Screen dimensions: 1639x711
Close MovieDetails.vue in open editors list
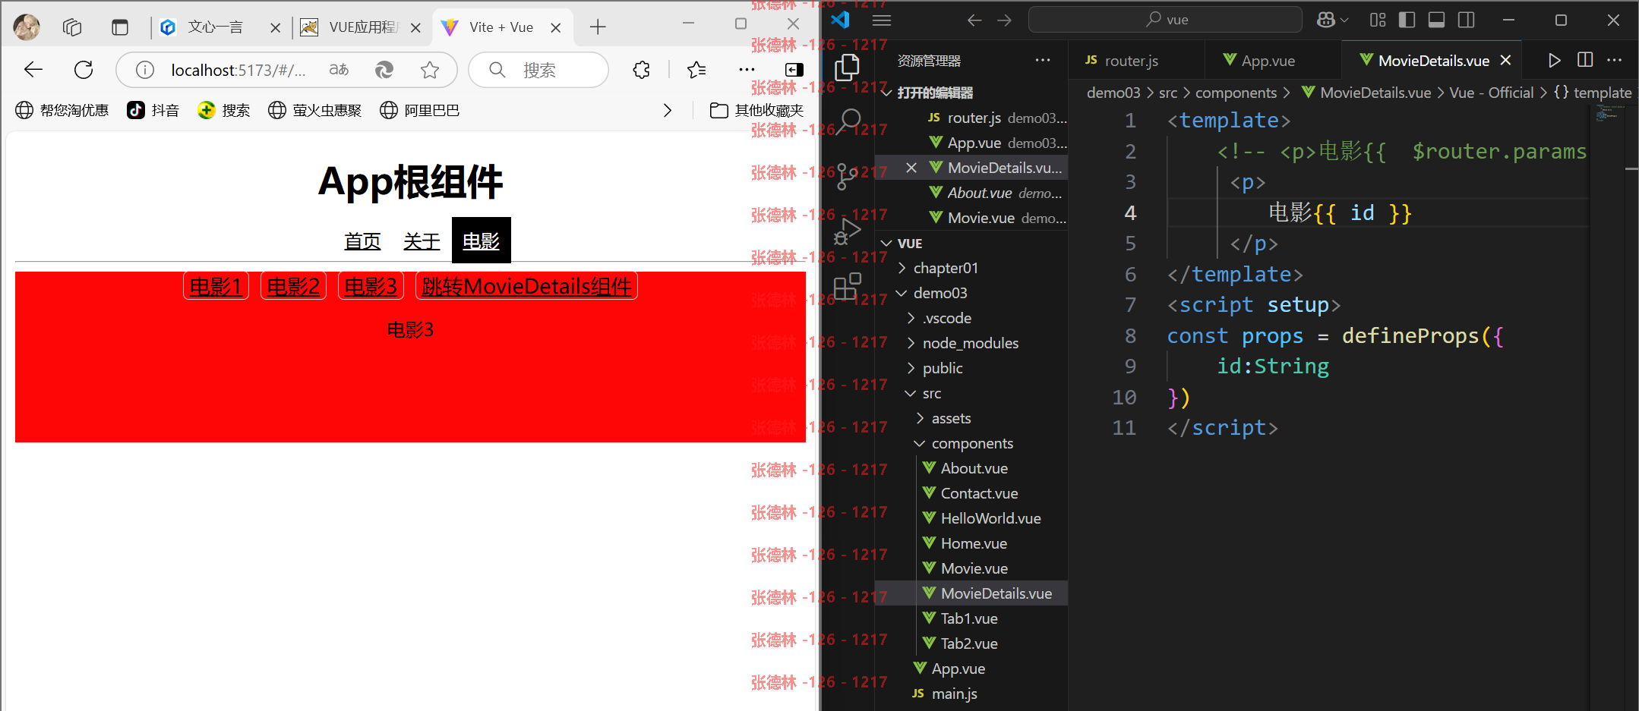(911, 168)
